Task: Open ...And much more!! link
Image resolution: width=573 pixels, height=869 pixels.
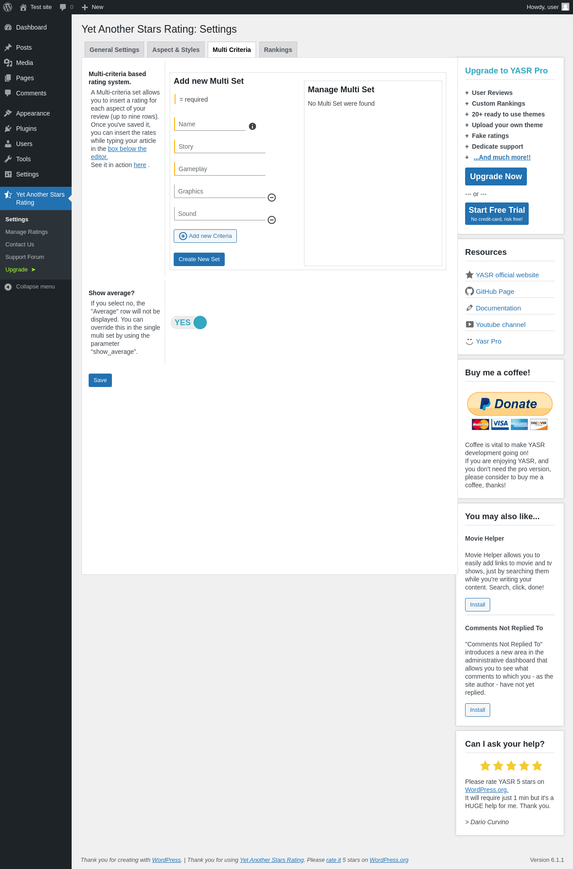Action: 502,157
